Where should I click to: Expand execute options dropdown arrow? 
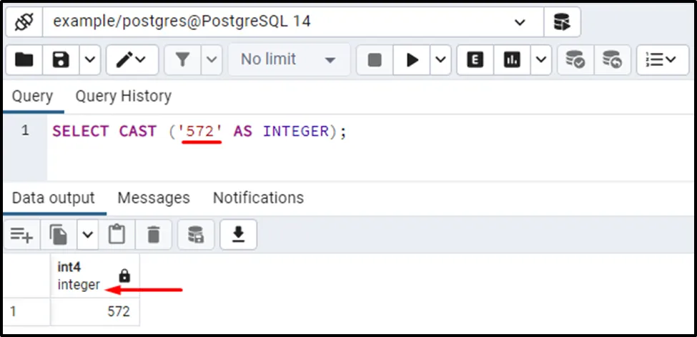click(440, 59)
